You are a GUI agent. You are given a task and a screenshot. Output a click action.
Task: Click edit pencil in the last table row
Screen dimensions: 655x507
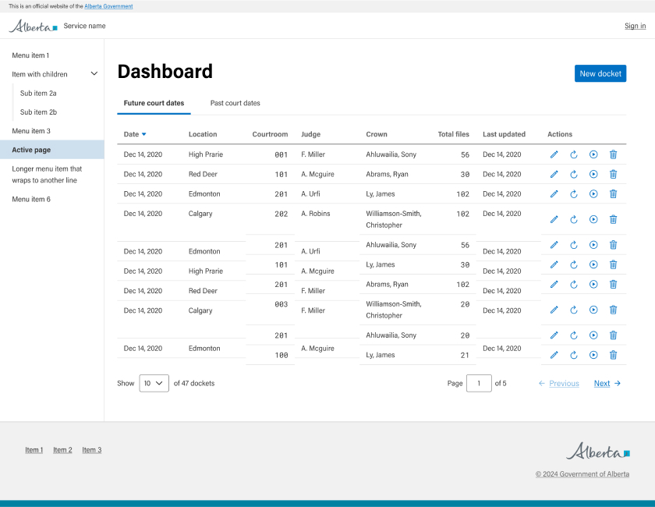(554, 355)
